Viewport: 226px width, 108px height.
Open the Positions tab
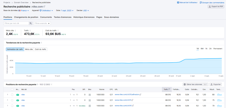(x=8, y=17)
